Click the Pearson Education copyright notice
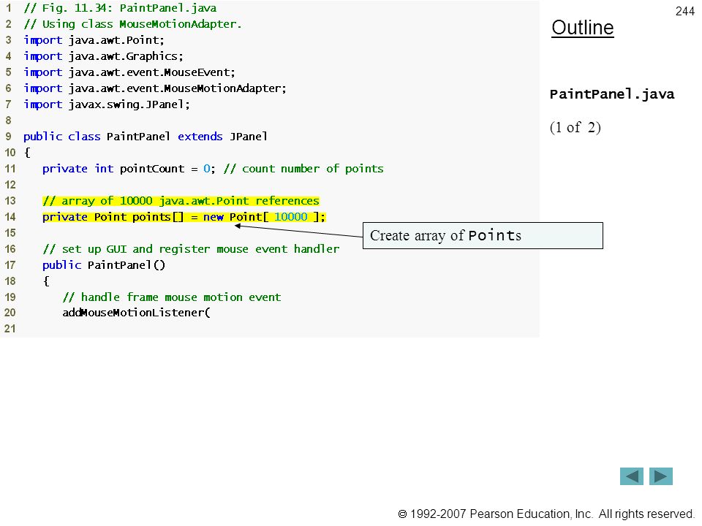 pos(546,514)
